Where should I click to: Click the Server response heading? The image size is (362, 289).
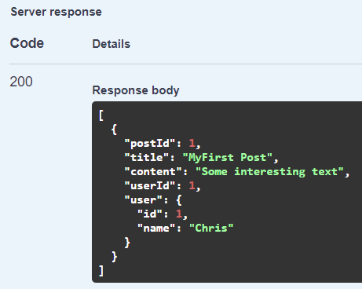tap(56, 12)
